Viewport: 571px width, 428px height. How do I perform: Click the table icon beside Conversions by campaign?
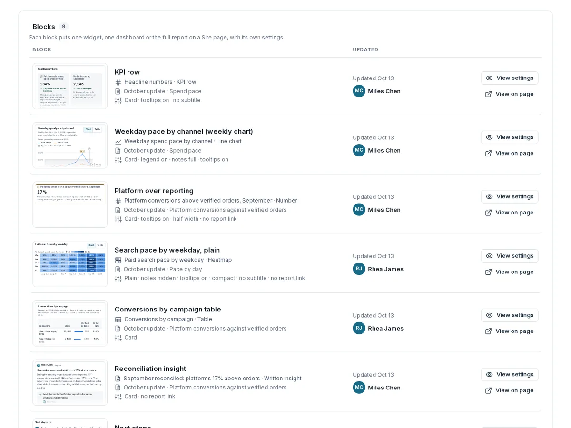[118, 320]
